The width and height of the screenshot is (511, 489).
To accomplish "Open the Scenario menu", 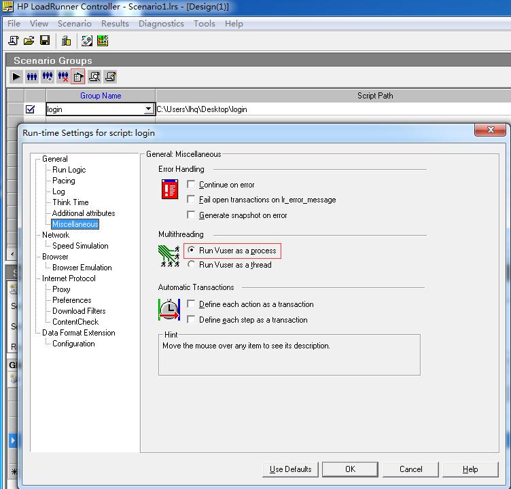I will (x=75, y=24).
